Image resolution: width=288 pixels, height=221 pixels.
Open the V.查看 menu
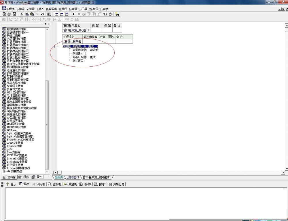(x=31, y=9)
